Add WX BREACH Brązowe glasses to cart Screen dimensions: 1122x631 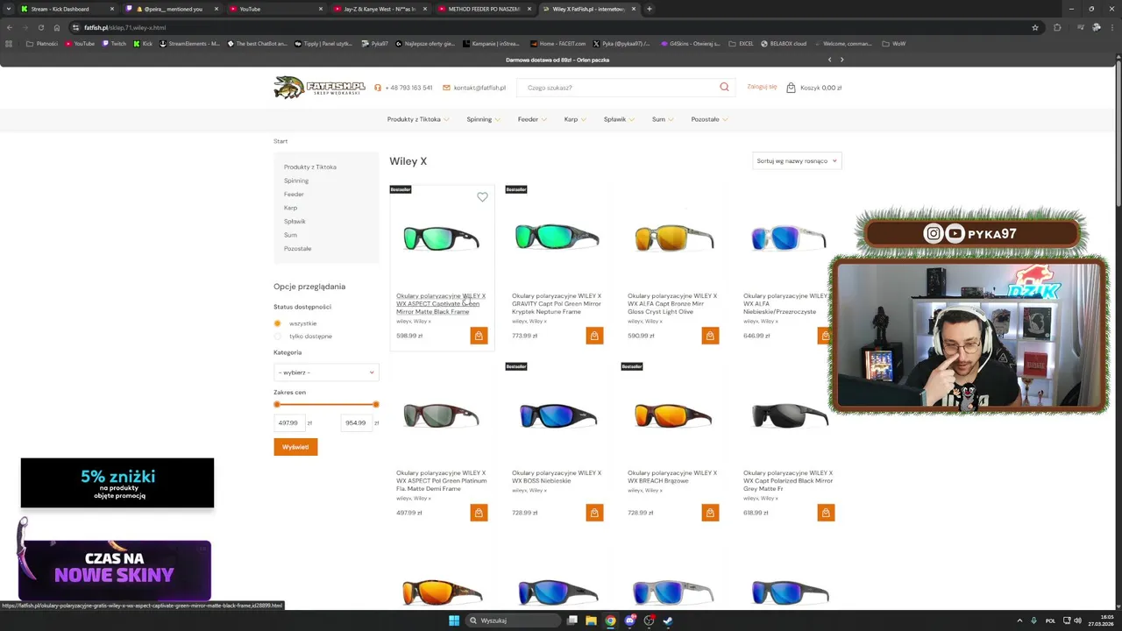point(710,513)
